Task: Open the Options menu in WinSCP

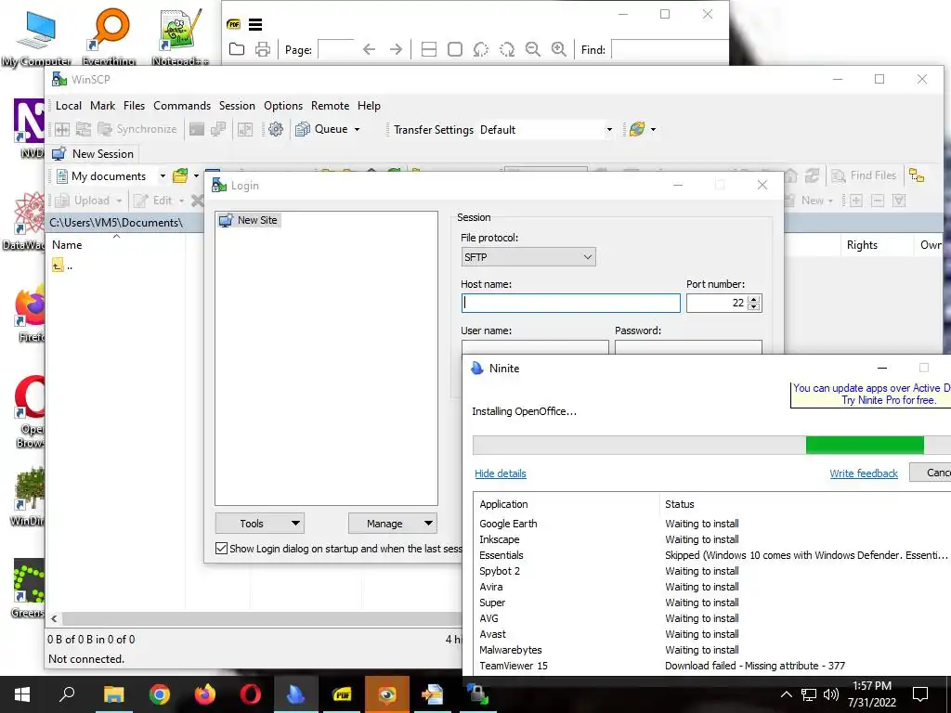Action: tap(283, 106)
